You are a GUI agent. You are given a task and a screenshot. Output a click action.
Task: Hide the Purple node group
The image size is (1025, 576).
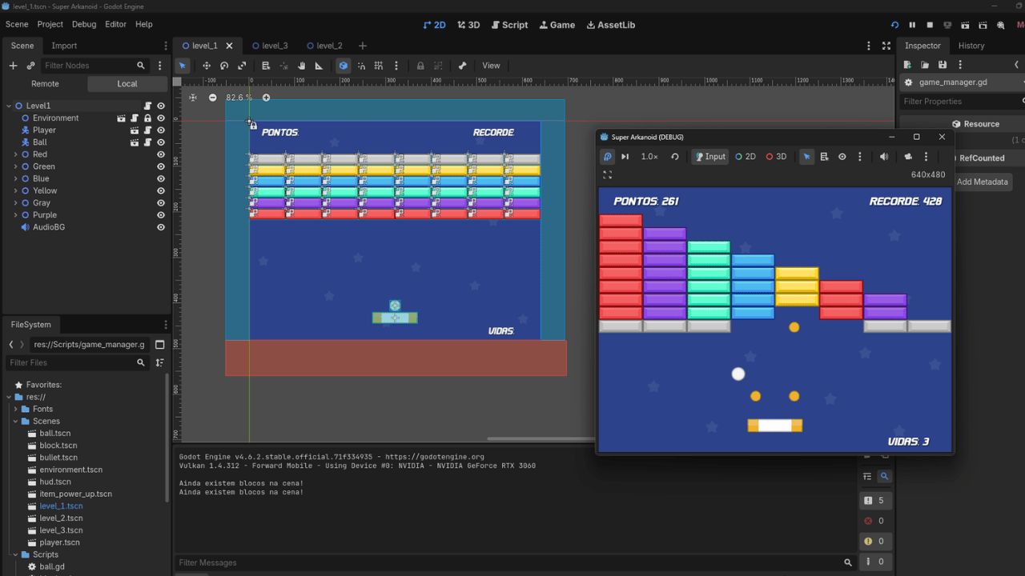[161, 215]
